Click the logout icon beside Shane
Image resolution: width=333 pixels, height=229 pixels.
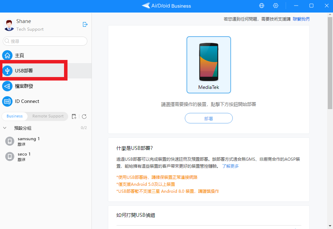85,24
